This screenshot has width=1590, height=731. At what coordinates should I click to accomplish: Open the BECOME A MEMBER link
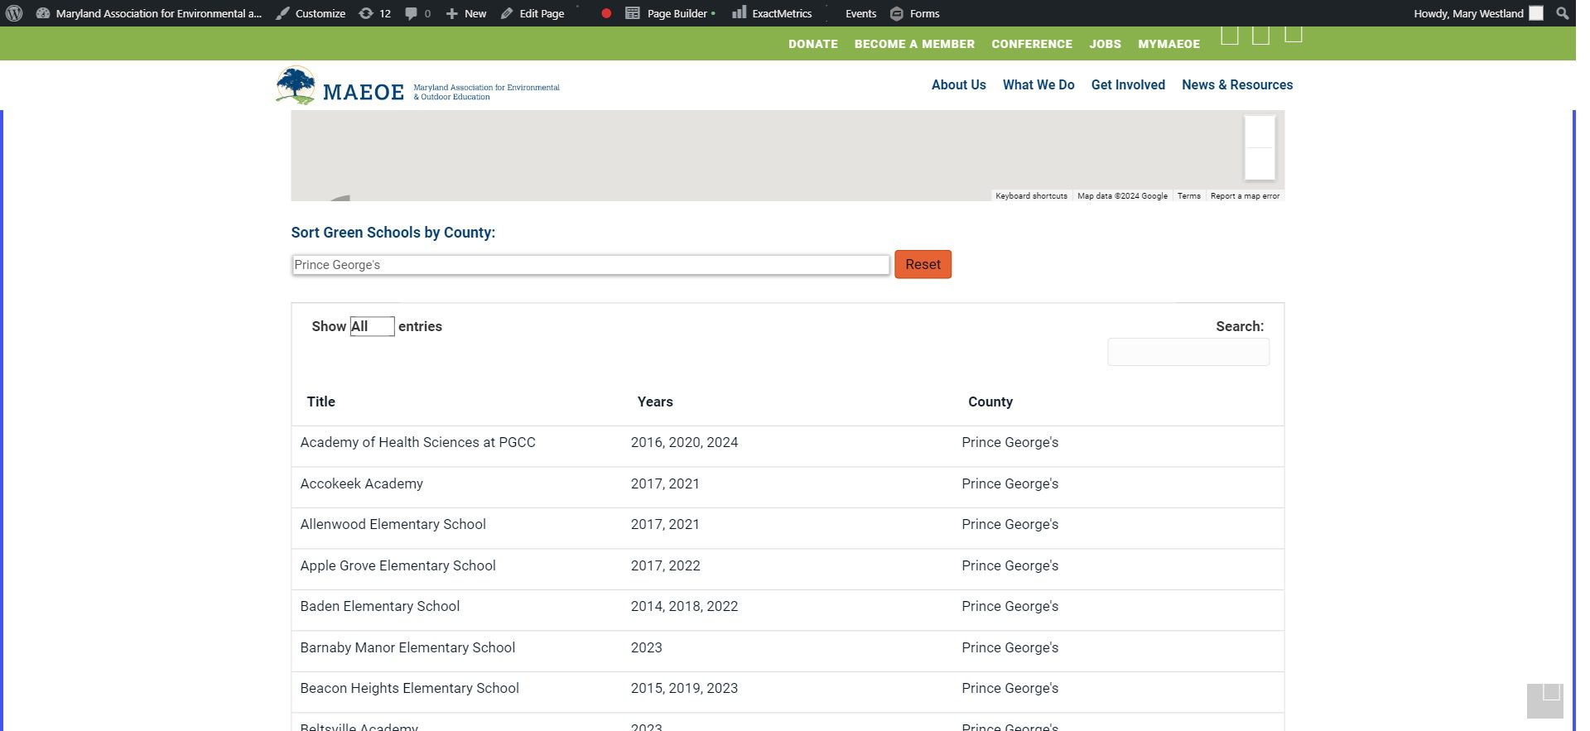(914, 44)
